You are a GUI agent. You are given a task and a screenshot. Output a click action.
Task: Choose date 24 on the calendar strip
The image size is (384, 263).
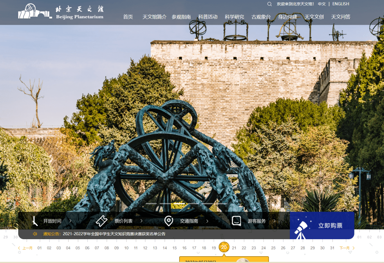pyautogui.click(x=263, y=248)
